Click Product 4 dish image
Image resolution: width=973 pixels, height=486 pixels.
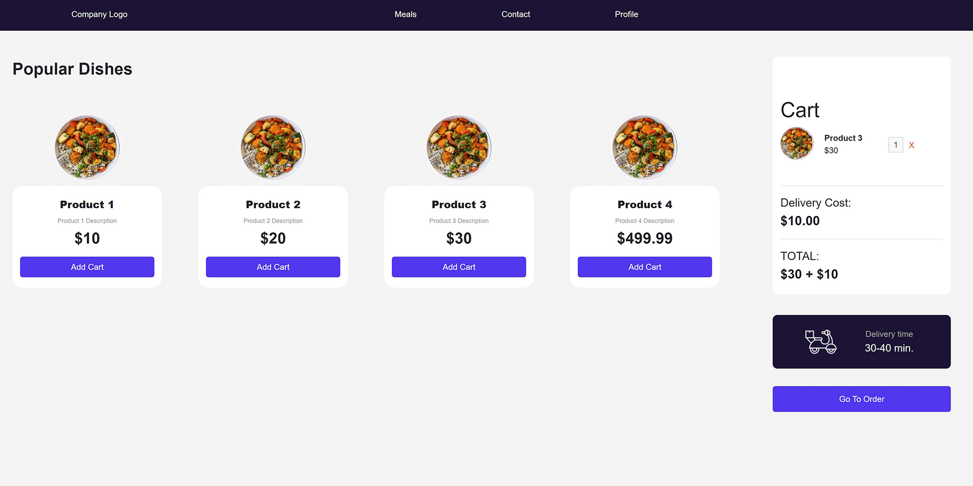click(645, 147)
